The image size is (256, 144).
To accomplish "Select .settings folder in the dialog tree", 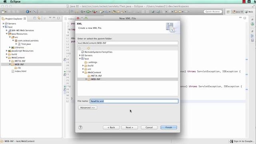I will pyautogui.click(x=92, y=62).
